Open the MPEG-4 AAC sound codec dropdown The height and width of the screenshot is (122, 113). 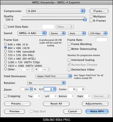click(x=32, y=33)
